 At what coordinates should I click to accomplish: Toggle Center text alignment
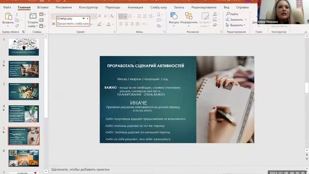click(126, 24)
